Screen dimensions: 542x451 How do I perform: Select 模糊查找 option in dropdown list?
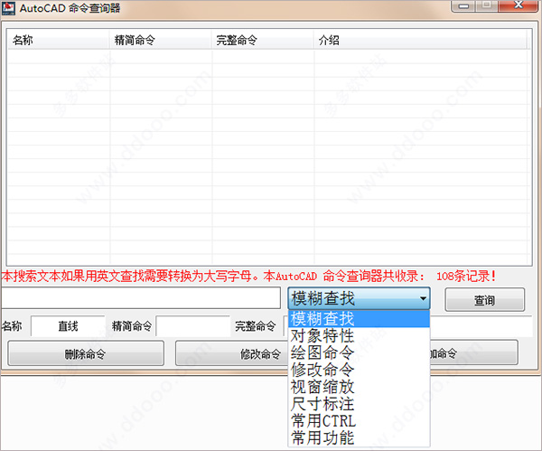click(x=359, y=318)
